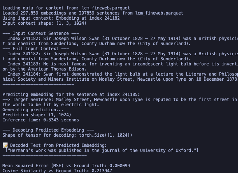This screenshot has height=173, width=238.
Task: Click the 'Loaded 297,859 embeddings' line
Action: (93, 13)
